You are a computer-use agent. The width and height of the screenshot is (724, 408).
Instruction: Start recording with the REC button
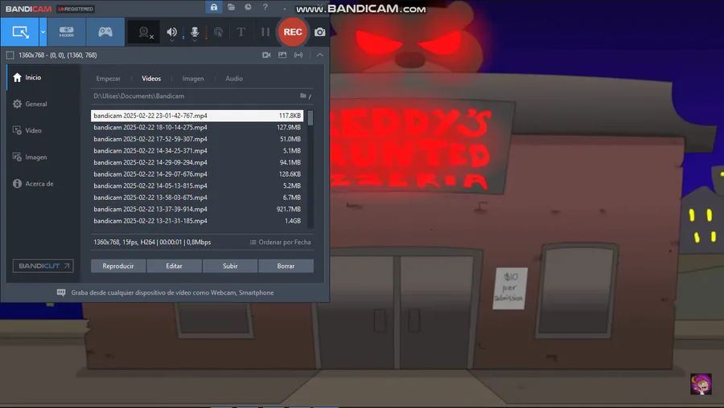[293, 32]
